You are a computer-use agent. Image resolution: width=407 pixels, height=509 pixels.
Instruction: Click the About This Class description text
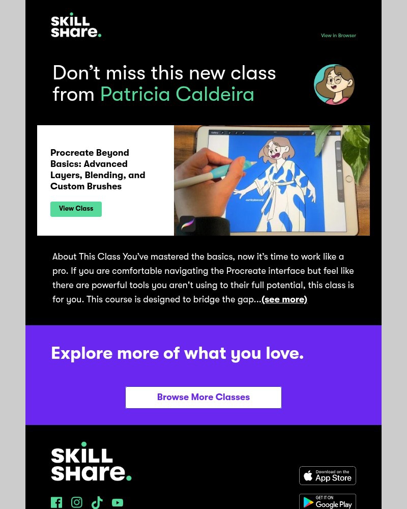[x=203, y=278]
